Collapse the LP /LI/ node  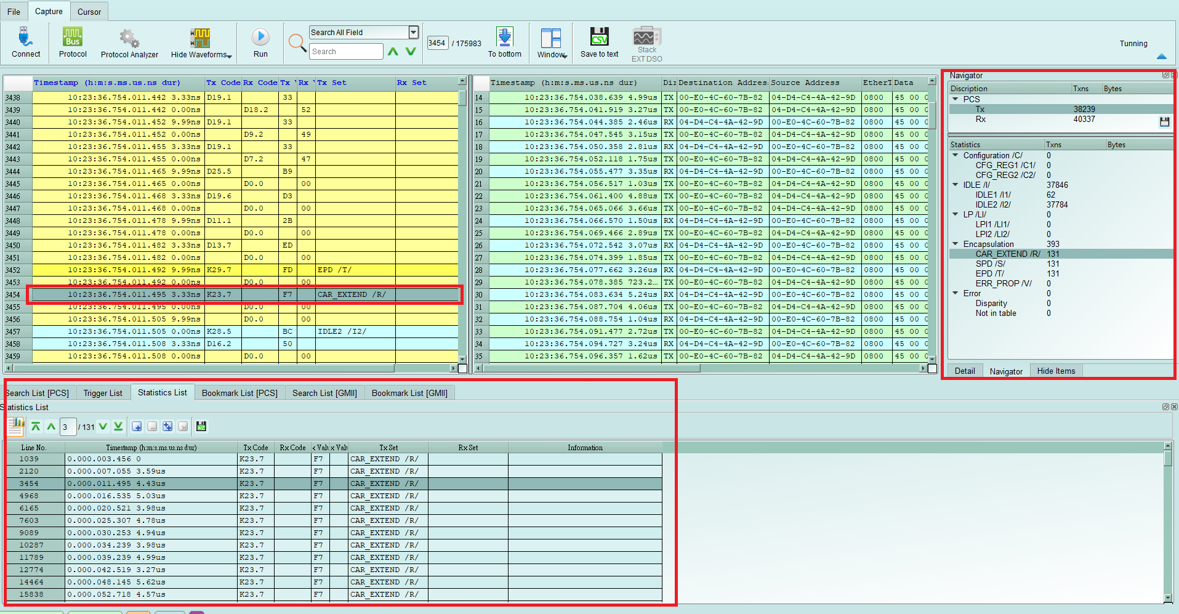[x=956, y=214]
